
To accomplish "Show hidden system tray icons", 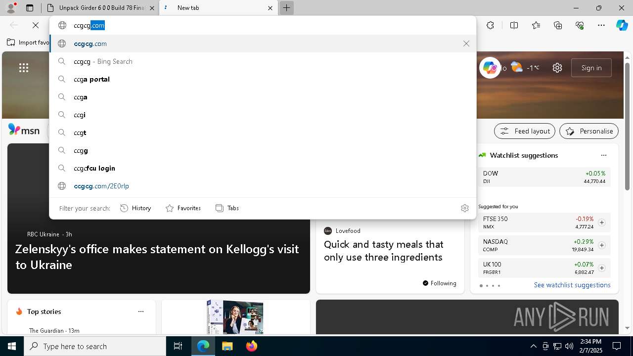I will point(533,346).
